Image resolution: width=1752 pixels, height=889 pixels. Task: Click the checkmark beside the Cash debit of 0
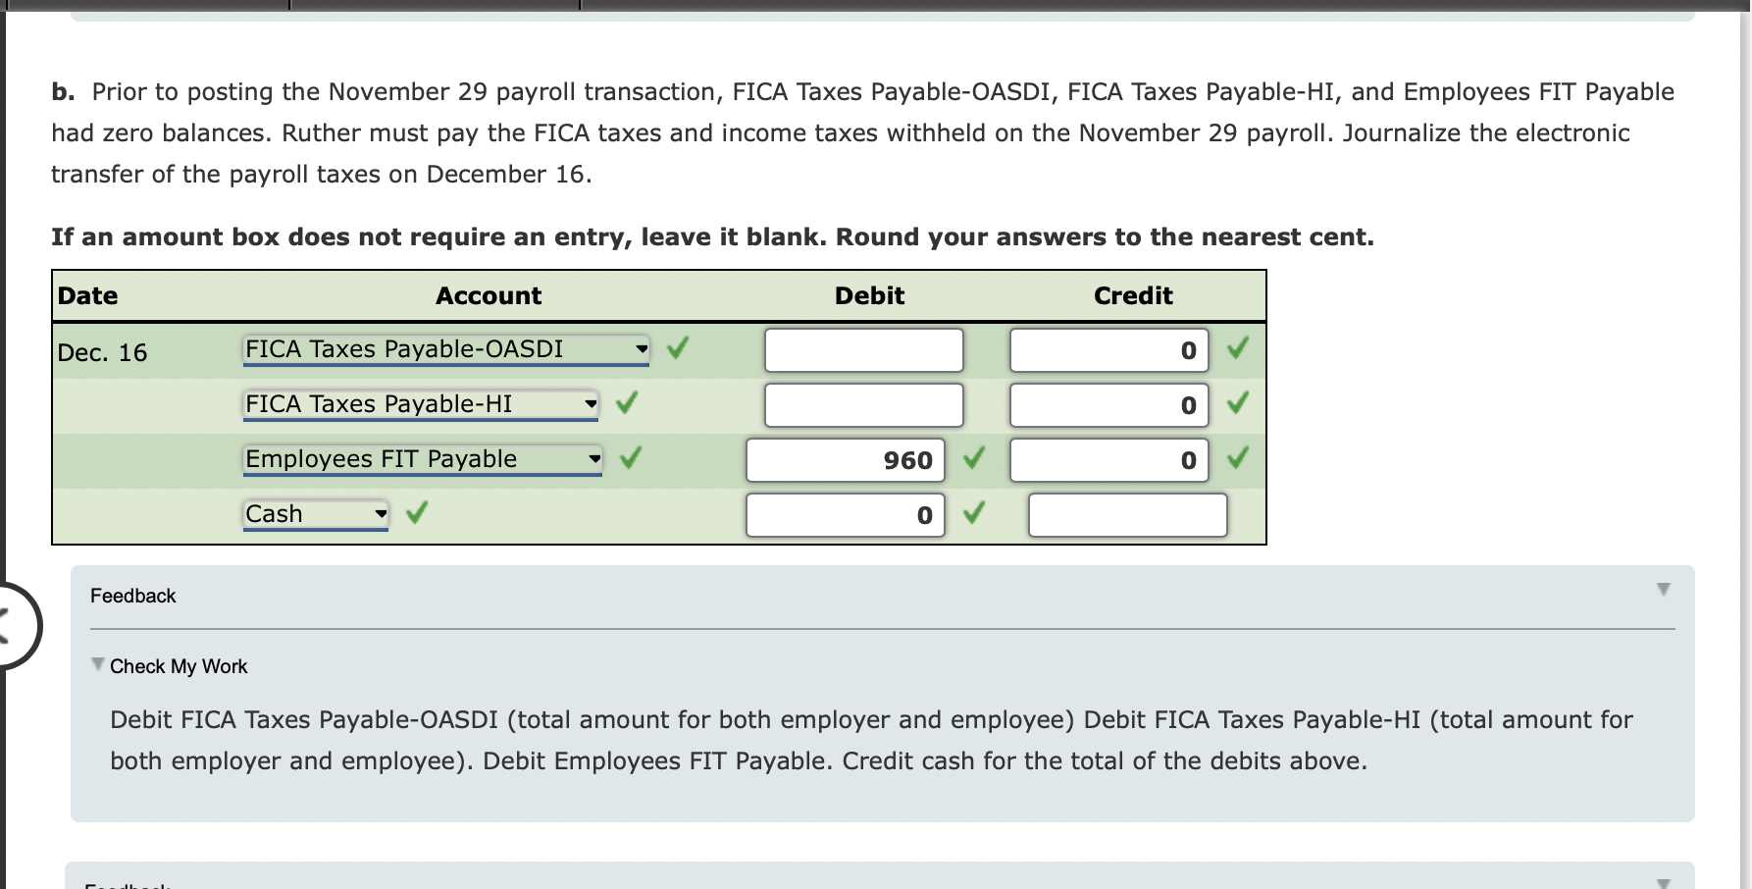pyautogui.click(x=973, y=511)
